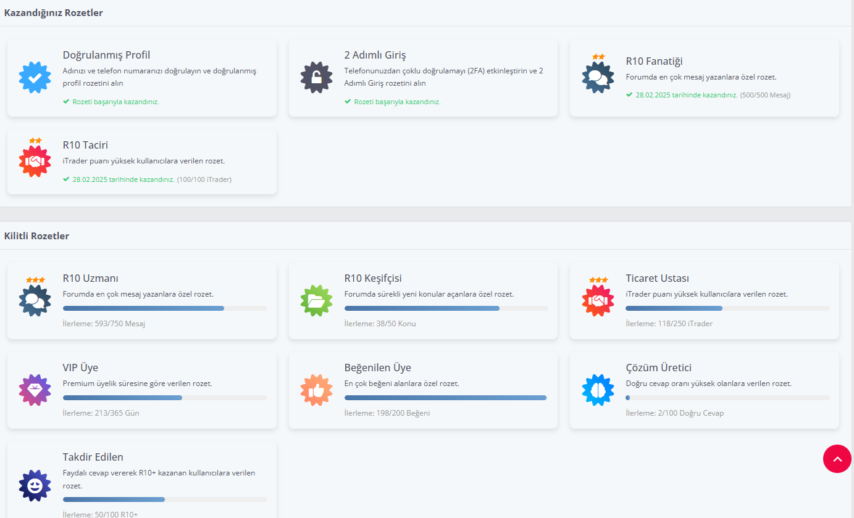
Task: Click the "Doğrulanmış Profil" badge title
Action: tap(106, 55)
